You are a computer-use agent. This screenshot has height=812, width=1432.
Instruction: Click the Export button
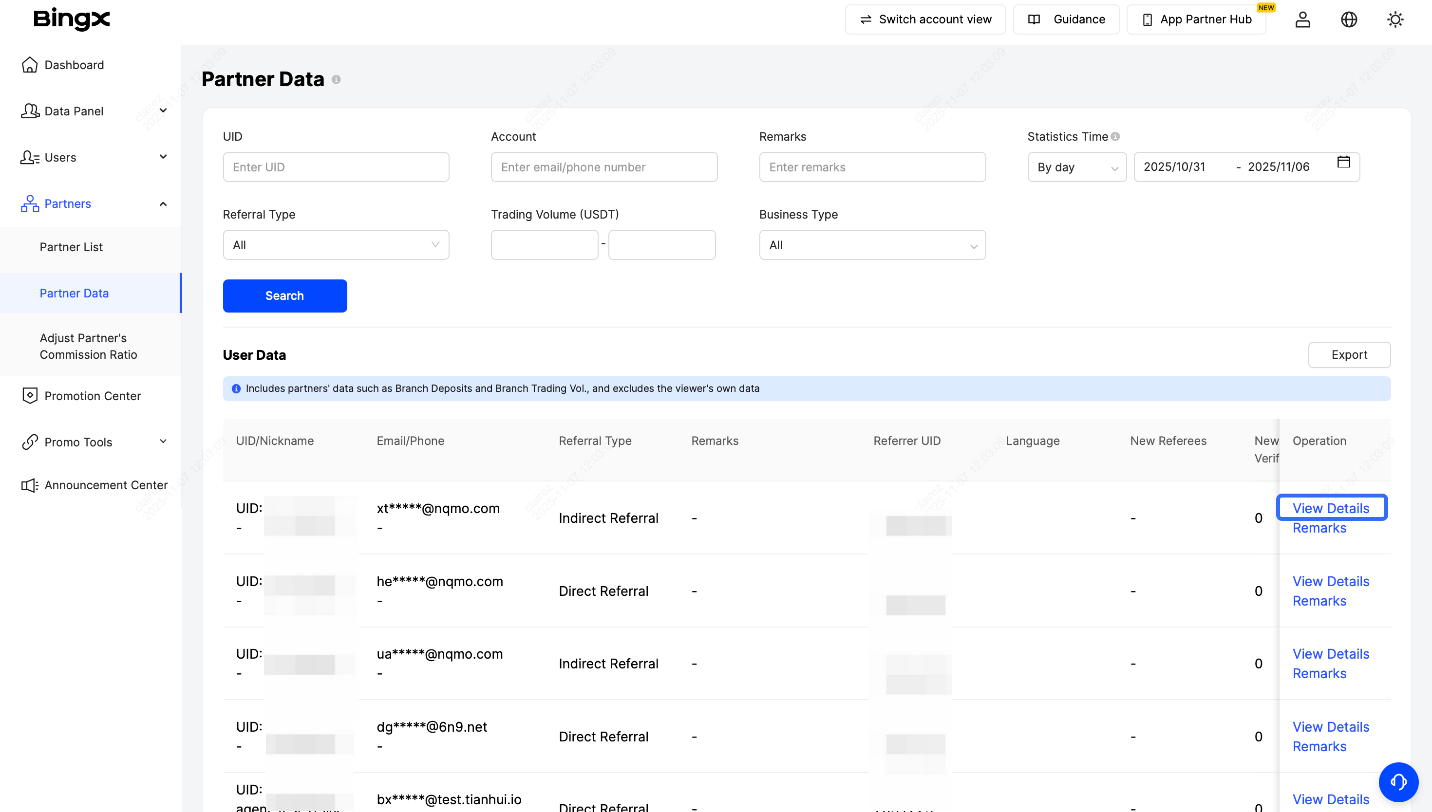point(1348,355)
